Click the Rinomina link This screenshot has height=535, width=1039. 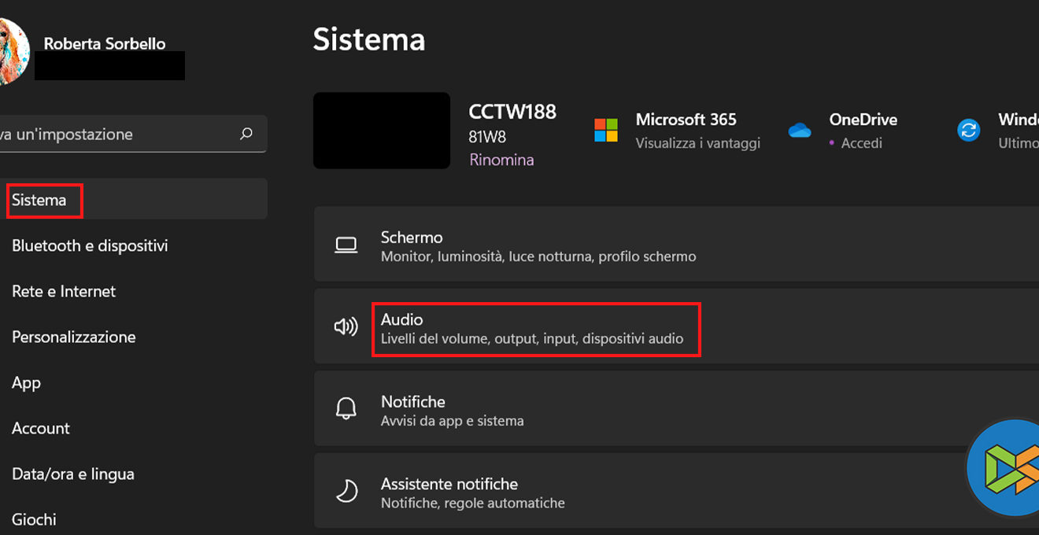pyautogui.click(x=501, y=160)
